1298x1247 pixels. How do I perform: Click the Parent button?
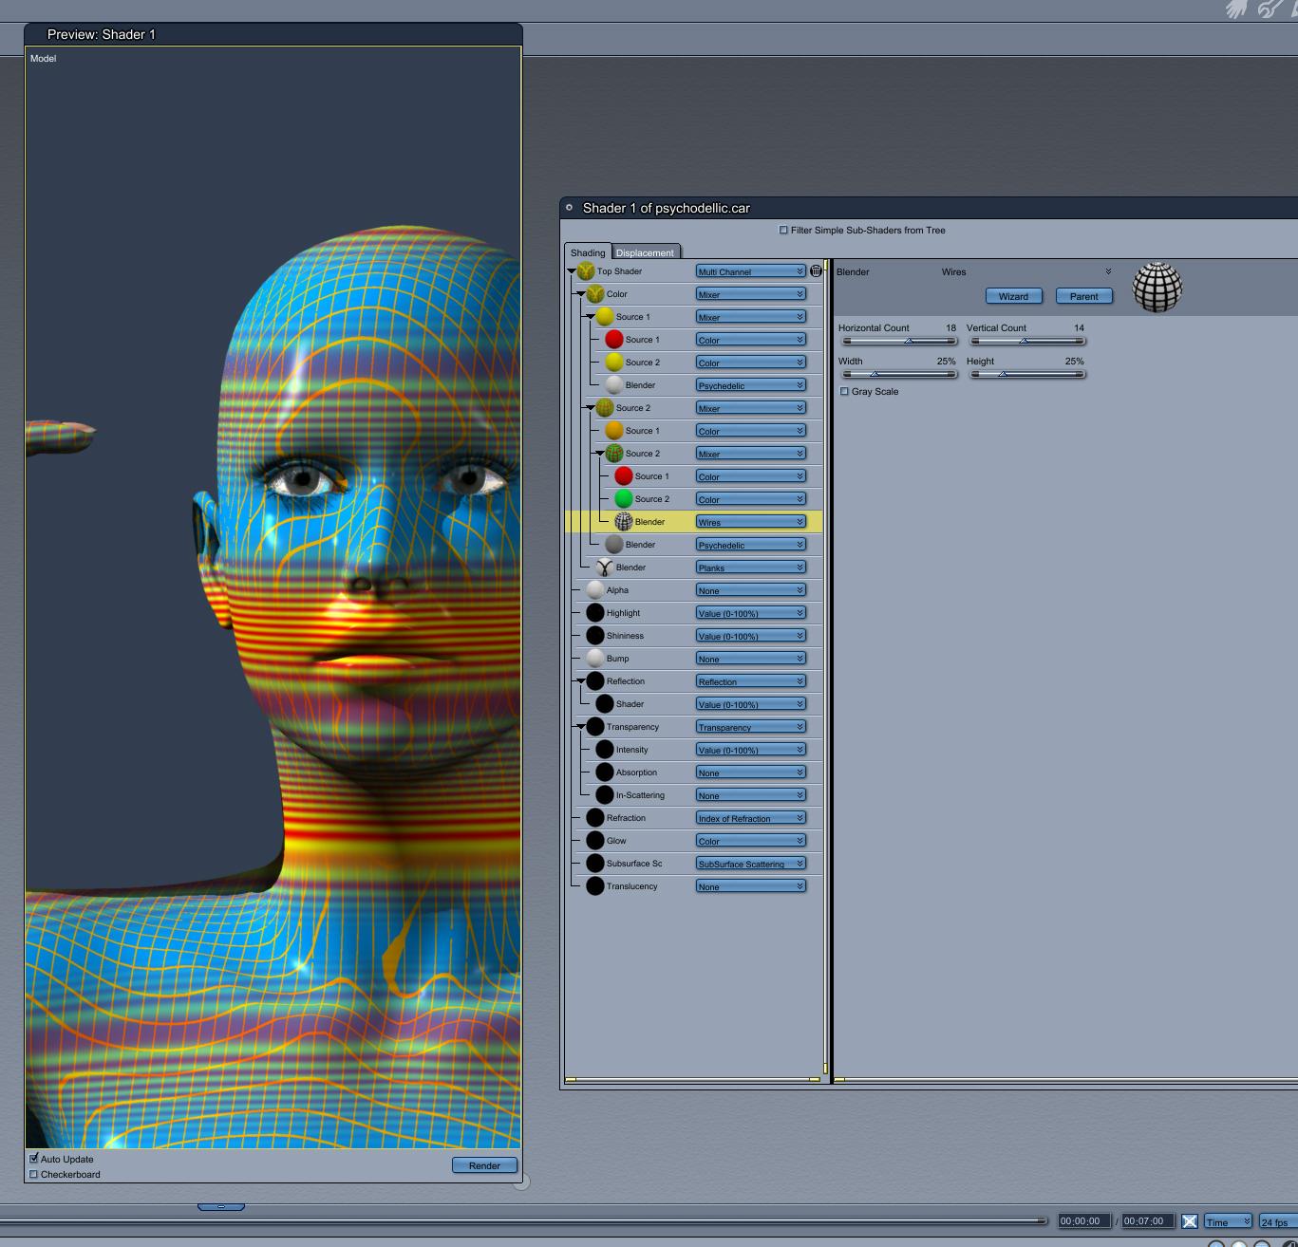1084,296
